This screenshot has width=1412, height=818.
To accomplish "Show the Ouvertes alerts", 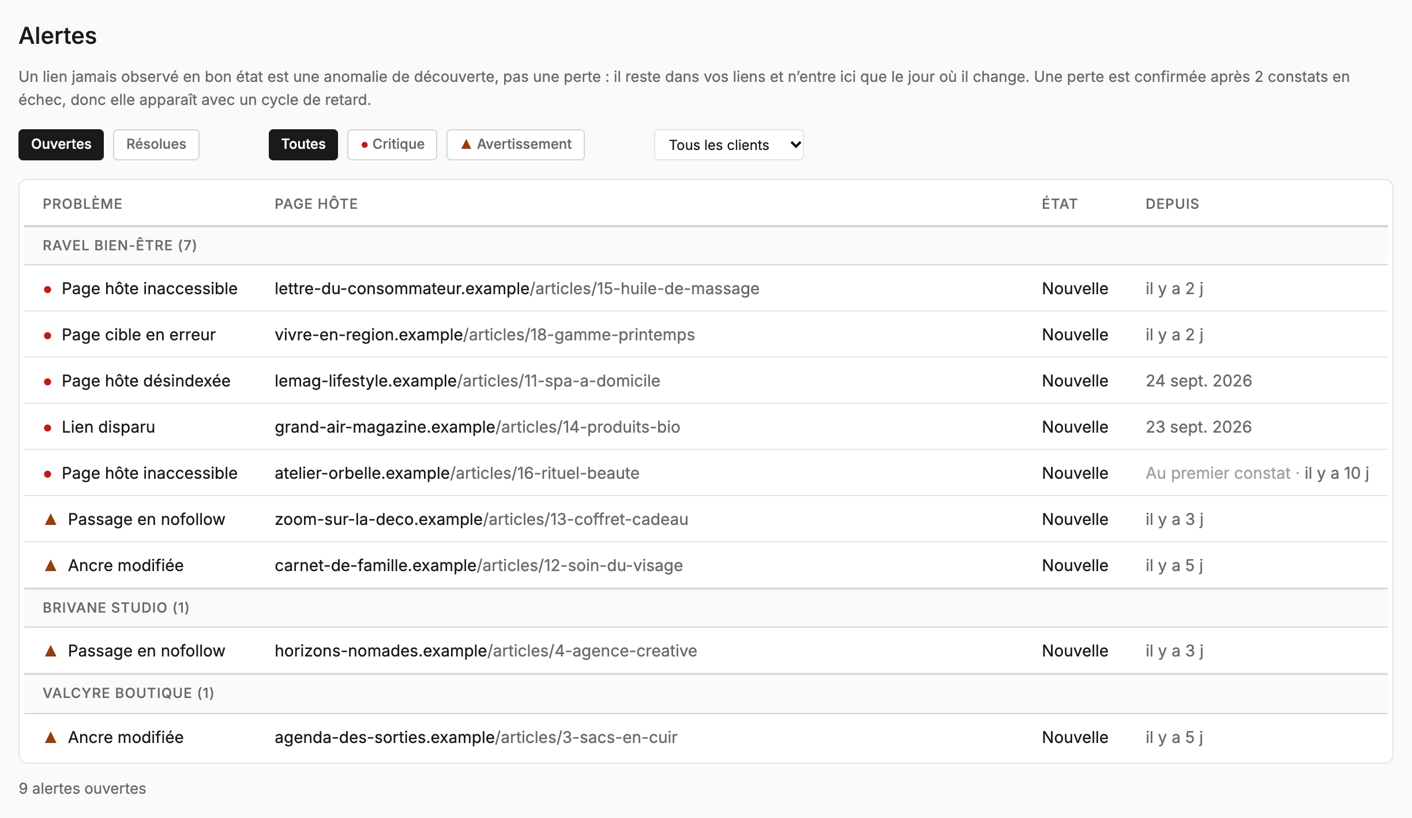I will click(x=61, y=144).
